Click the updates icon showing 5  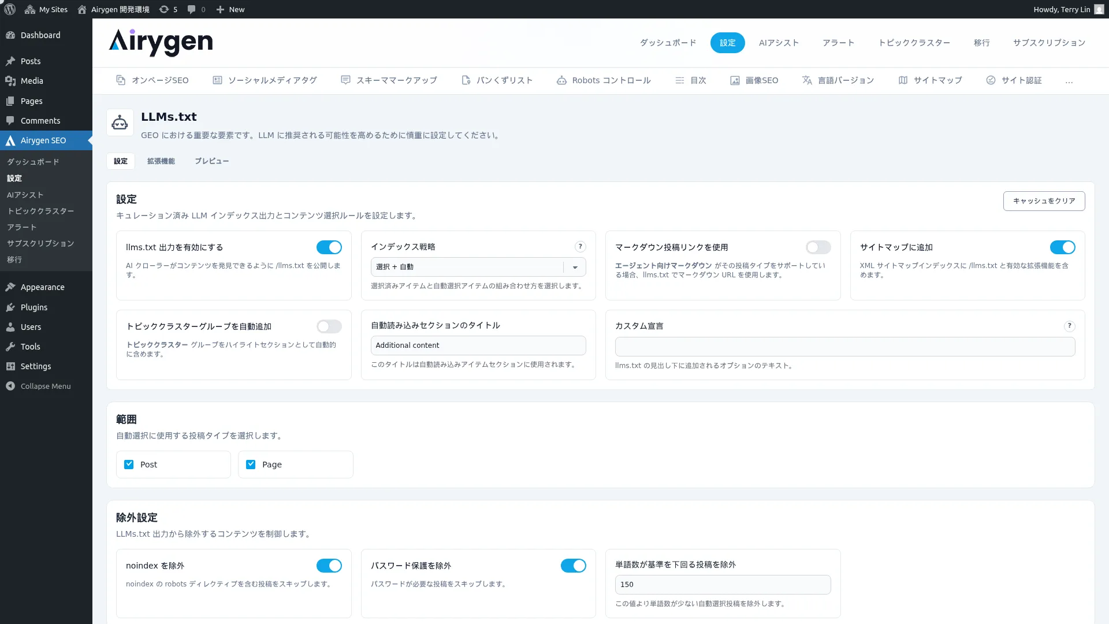164,9
